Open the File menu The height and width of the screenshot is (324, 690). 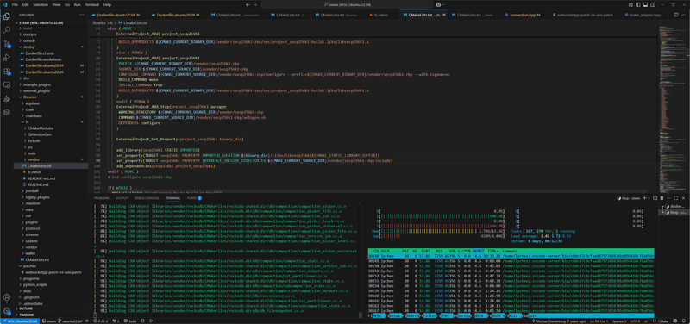pos(15,4)
